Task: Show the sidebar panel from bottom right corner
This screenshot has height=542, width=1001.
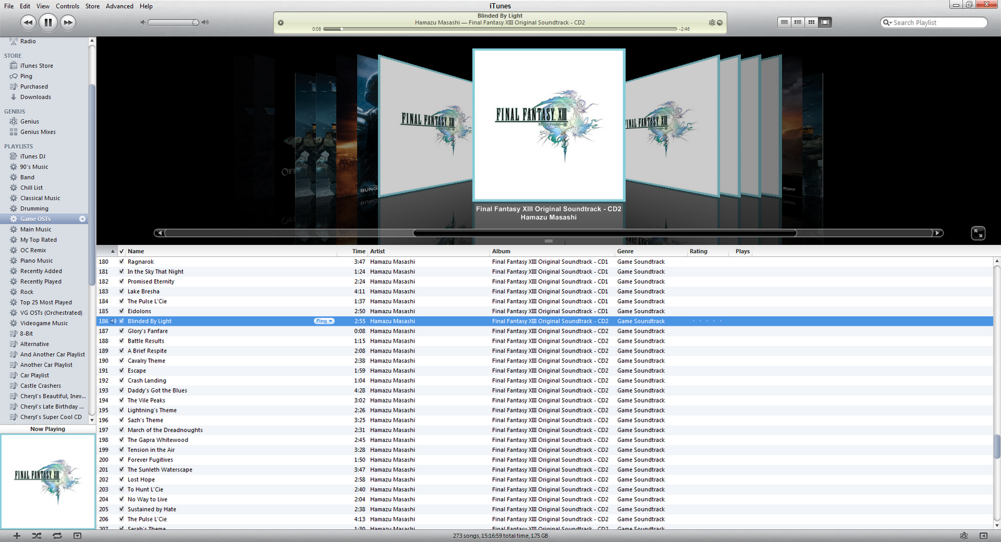Action: 983,536
